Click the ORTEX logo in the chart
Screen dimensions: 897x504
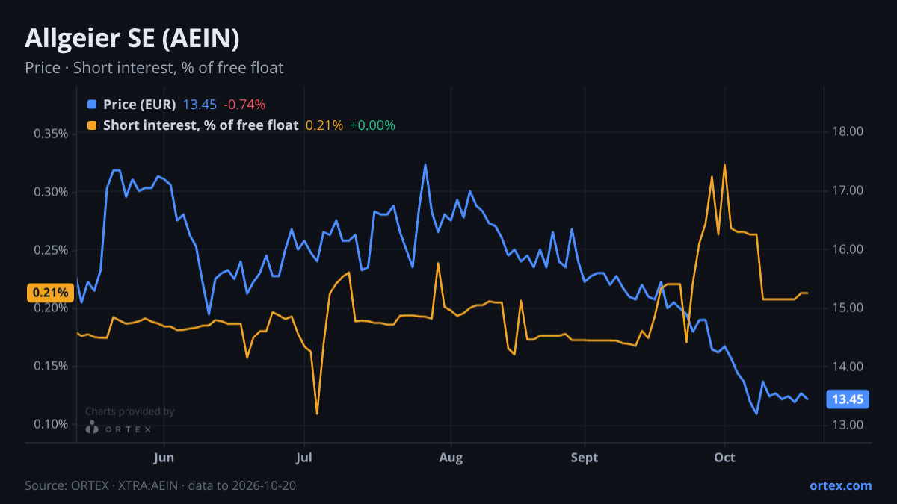pyautogui.click(x=119, y=428)
